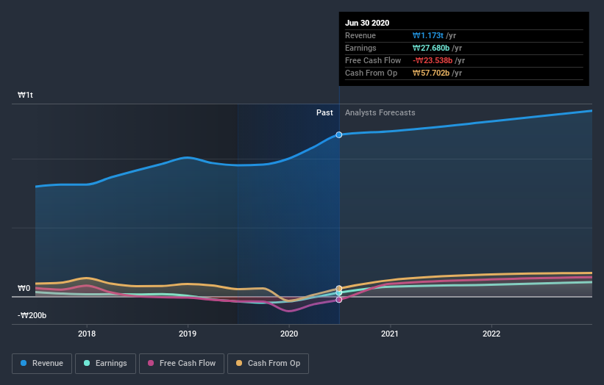This screenshot has height=385, width=604.
Task: Click the ₩1.173t revenue value
Action: pos(428,35)
